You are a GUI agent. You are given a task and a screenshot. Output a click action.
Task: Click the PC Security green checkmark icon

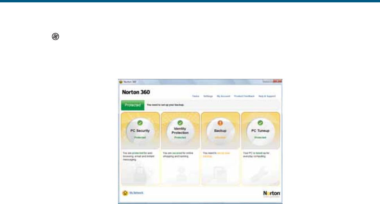click(140, 123)
